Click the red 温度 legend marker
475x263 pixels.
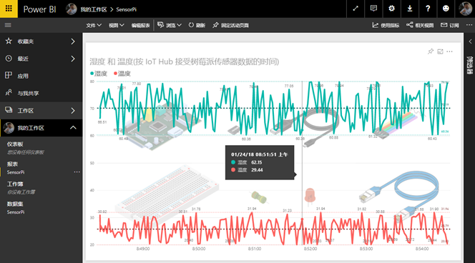click(115, 74)
